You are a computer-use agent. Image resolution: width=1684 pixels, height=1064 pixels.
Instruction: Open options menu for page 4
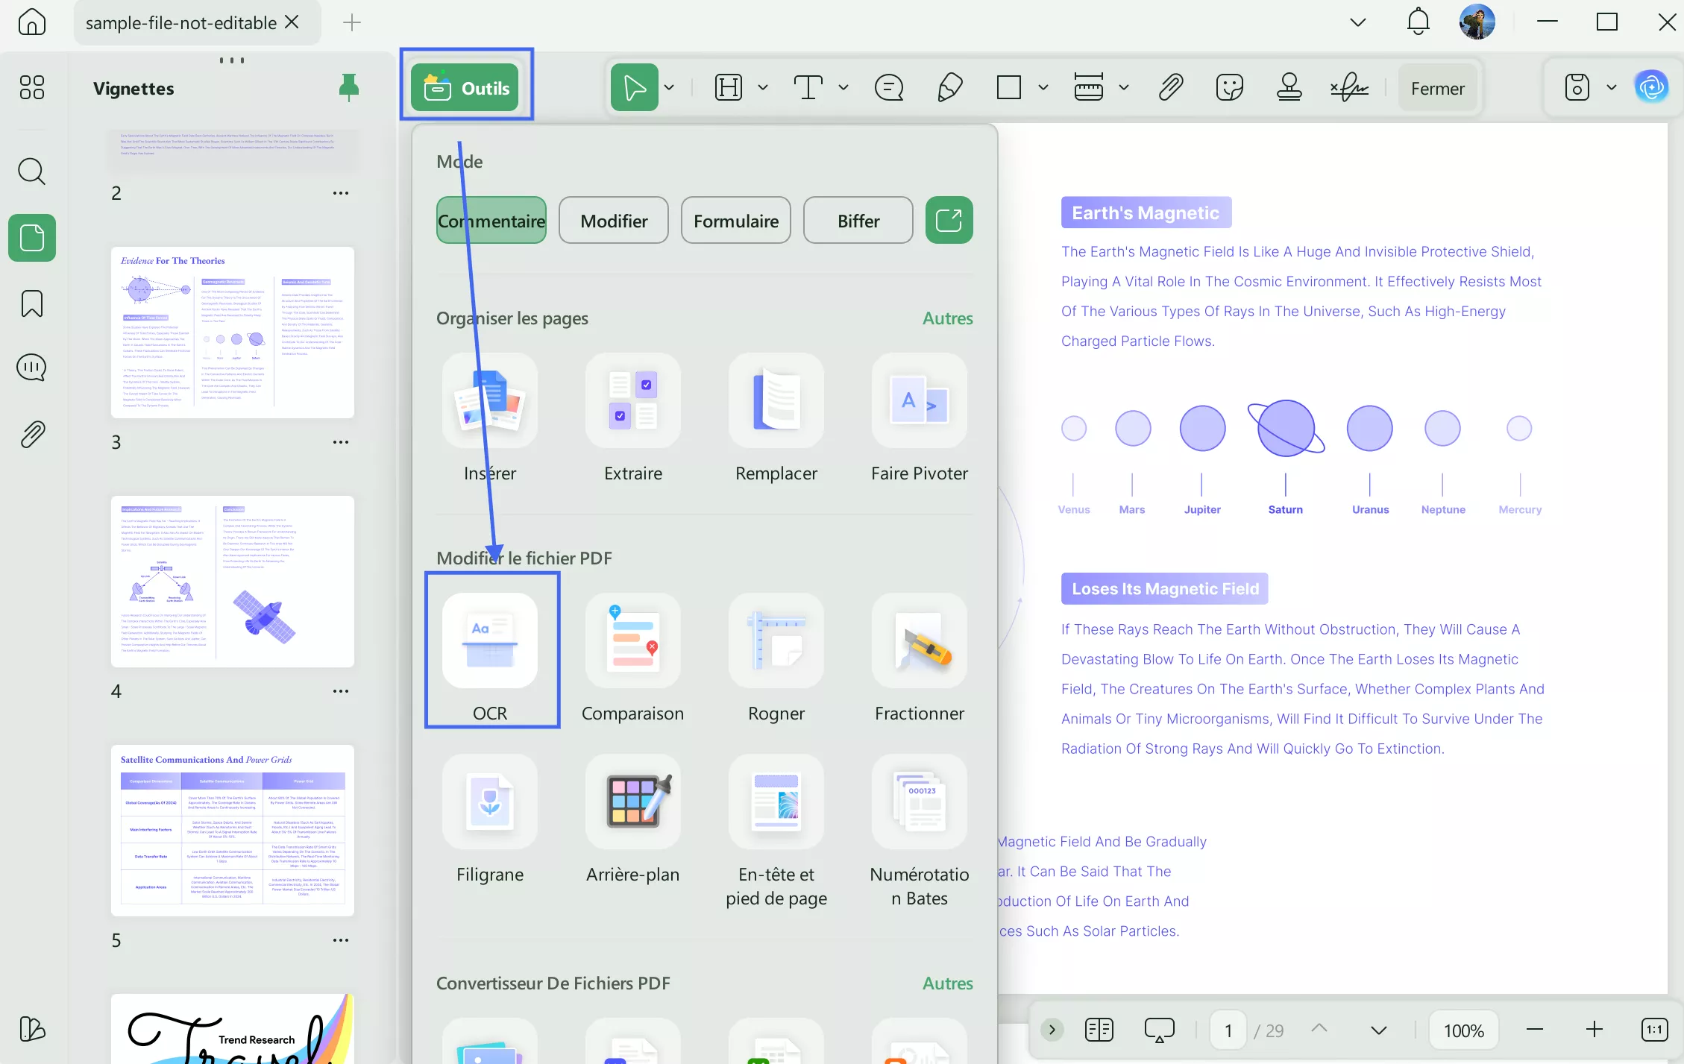[340, 691]
